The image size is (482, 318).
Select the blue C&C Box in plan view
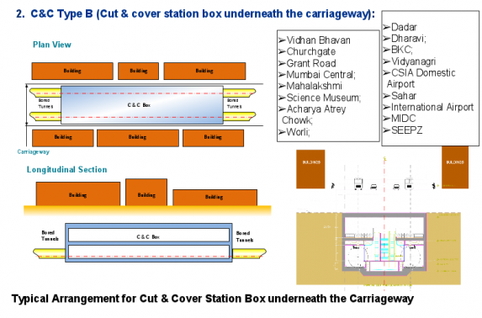[142, 105]
